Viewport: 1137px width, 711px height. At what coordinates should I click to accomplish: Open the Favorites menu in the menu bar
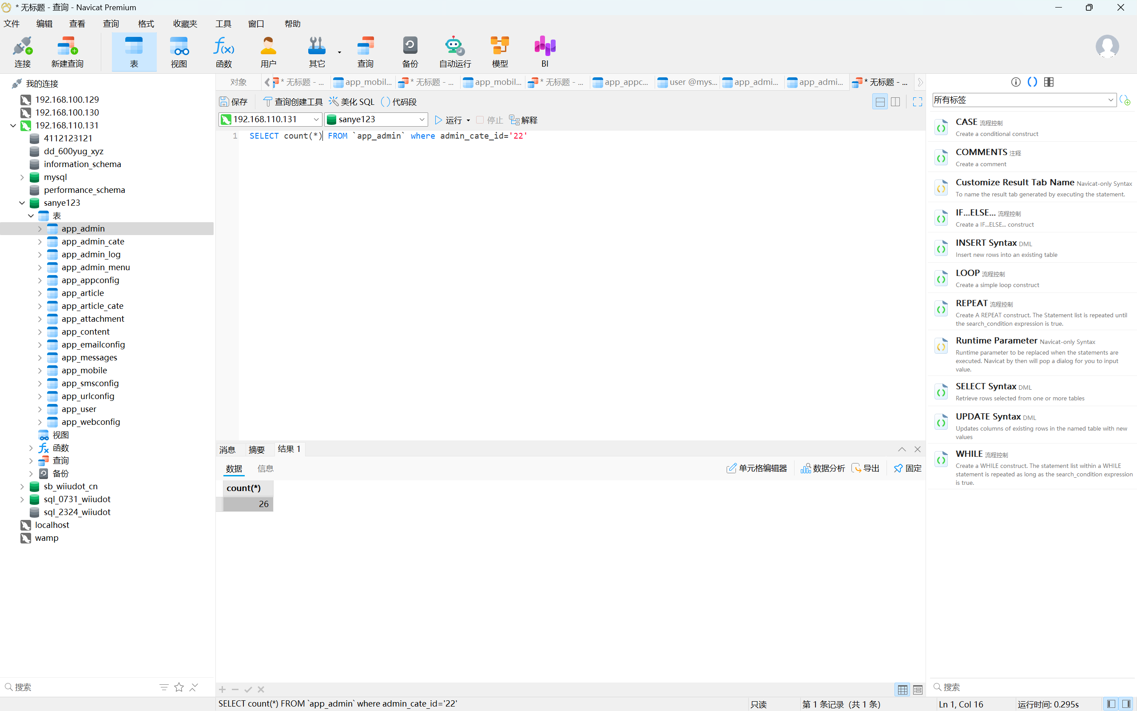[x=185, y=24]
